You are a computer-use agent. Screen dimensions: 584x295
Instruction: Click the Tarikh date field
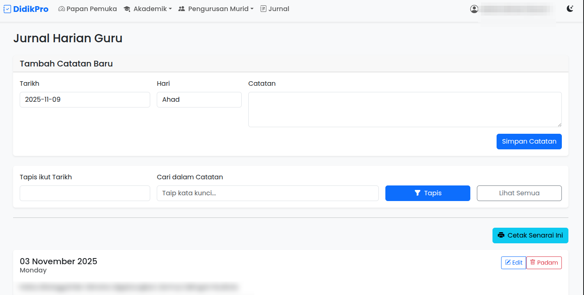[85, 100]
